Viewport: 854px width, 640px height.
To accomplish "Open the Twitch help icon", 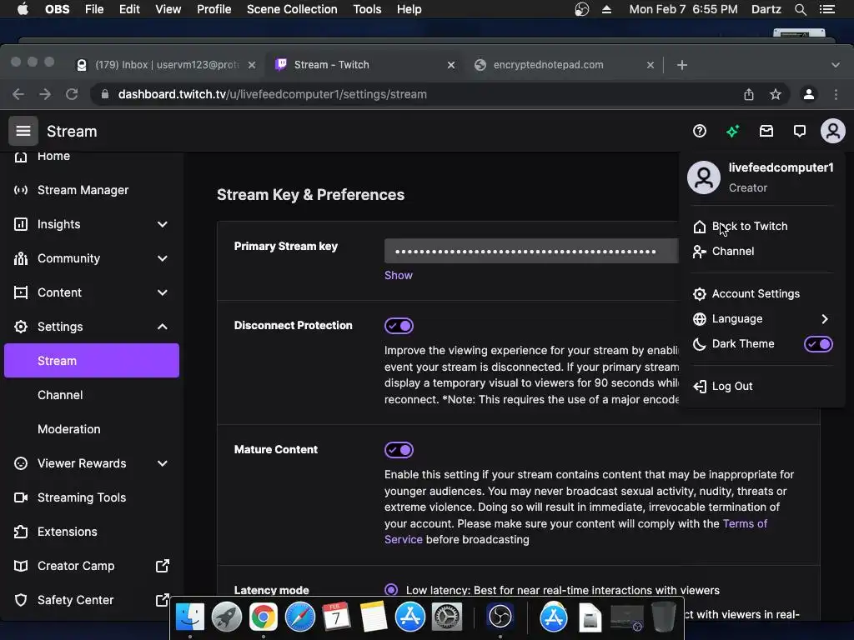I will 700,131.
